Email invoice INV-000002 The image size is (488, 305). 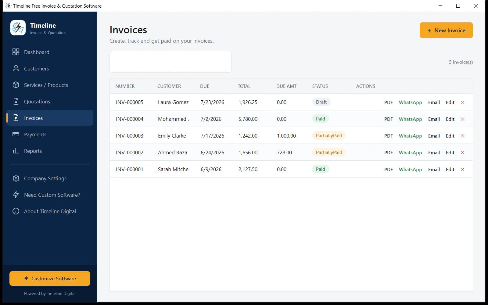(434, 152)
